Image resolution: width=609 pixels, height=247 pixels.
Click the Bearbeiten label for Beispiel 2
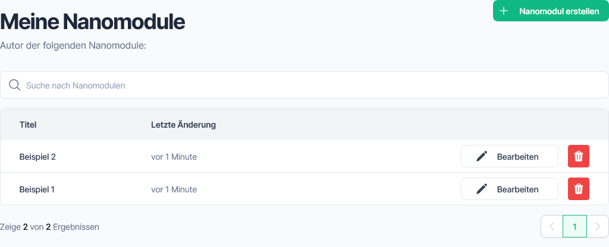pos(517,157)
